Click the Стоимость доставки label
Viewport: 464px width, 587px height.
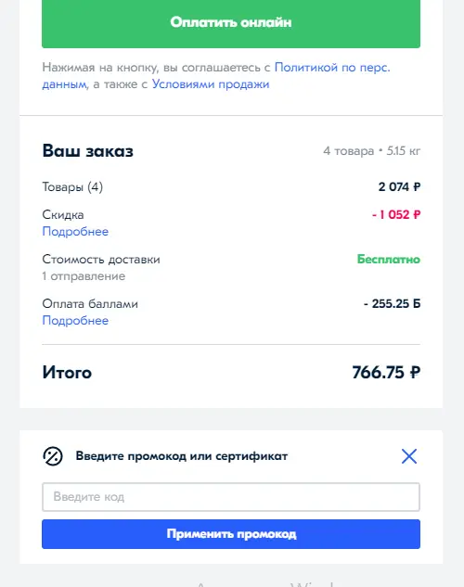pyautogui.click(x=101, y=259)
